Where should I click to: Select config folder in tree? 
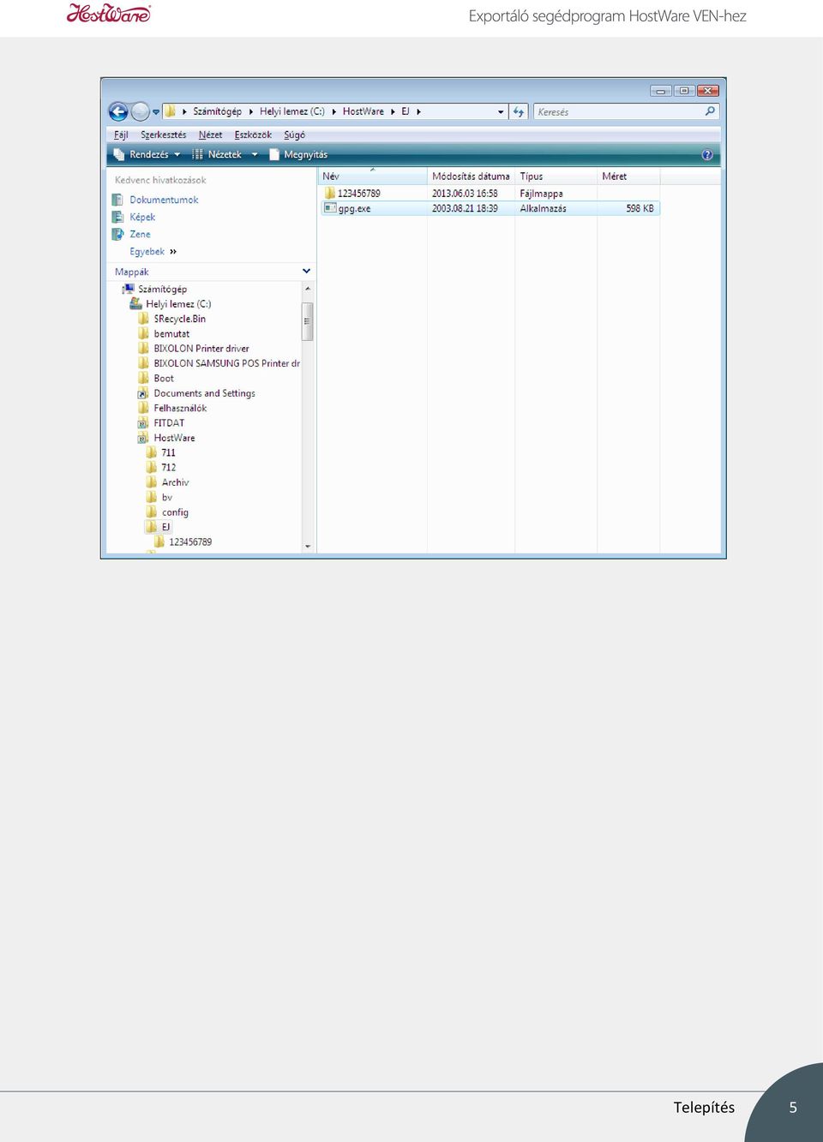click(x=175, y=512)
